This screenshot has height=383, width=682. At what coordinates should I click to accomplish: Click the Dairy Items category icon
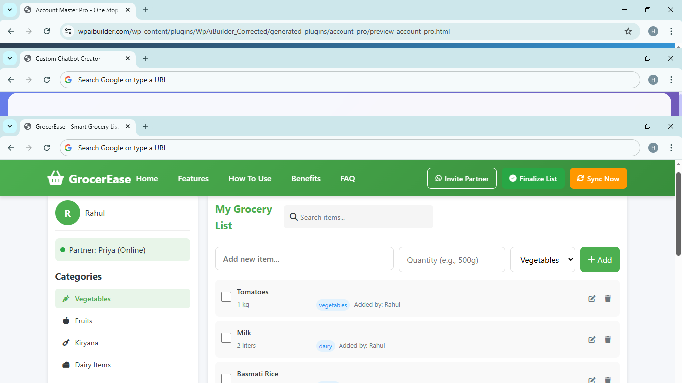[65, 365]
